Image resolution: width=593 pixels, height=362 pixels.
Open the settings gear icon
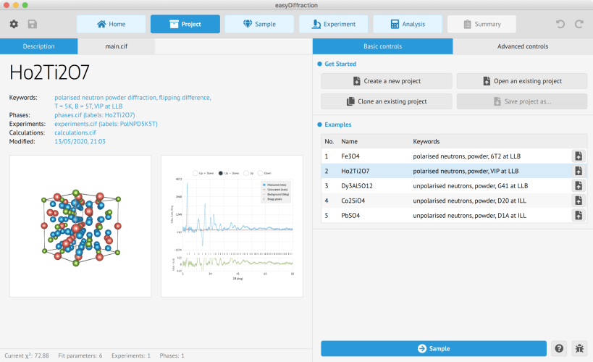click(x=14, y=24)
